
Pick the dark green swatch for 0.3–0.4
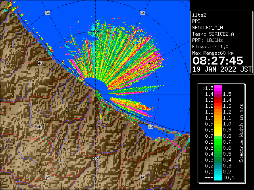click(218, 160)
